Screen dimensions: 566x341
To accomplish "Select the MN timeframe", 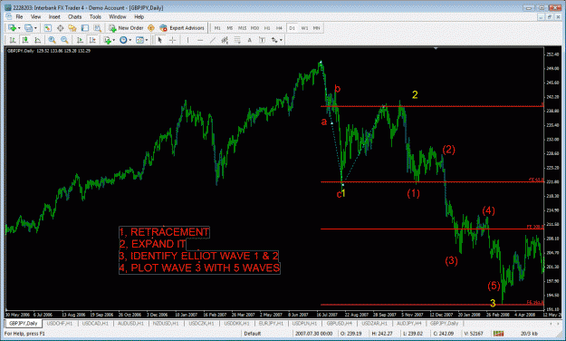I will (317, 28).
